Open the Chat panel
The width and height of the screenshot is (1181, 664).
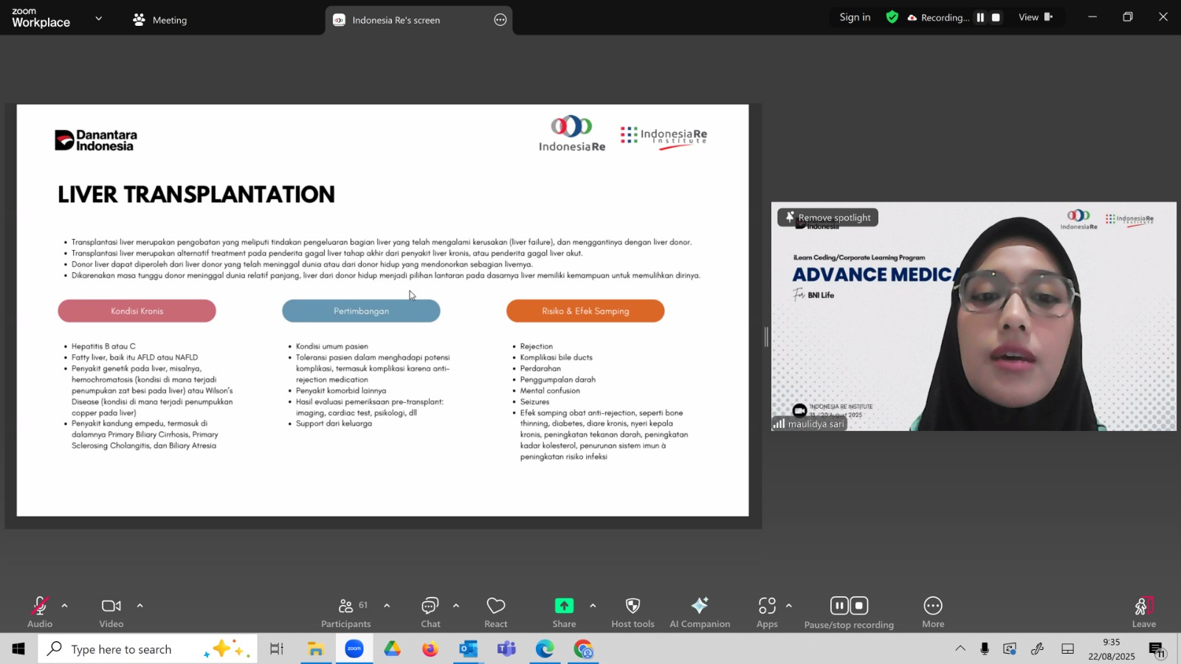pos(430,612)
